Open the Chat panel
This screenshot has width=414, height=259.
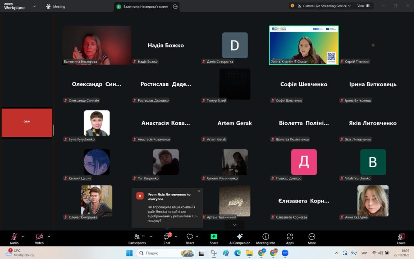[x=167, y=238]
